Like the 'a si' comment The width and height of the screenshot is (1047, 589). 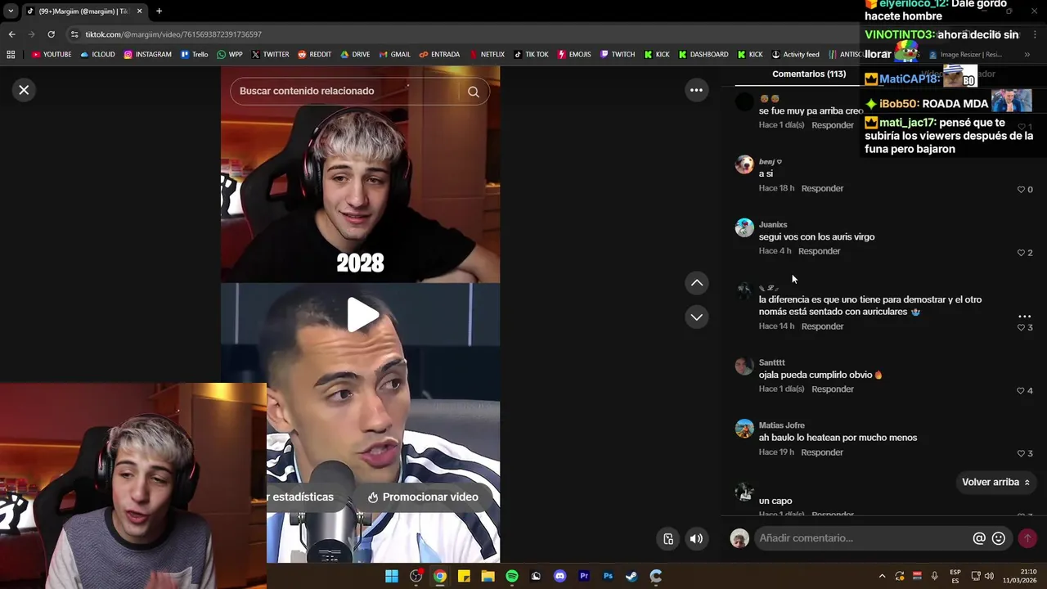1021,189
